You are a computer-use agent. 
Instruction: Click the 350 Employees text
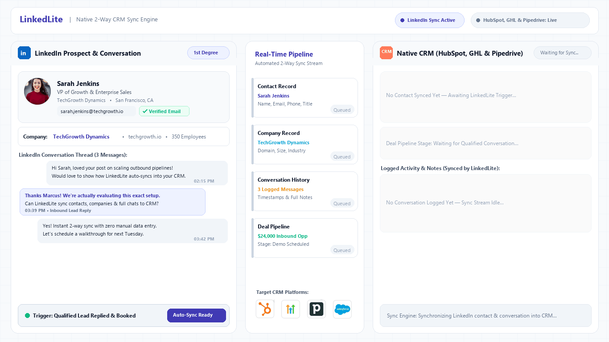189,137
